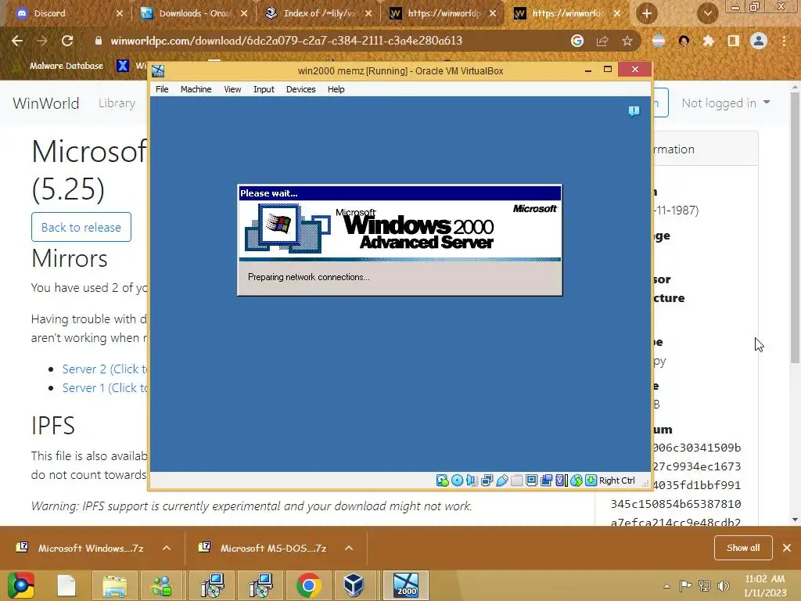
Task: Open a new browser tab
Action: point(647,13)
